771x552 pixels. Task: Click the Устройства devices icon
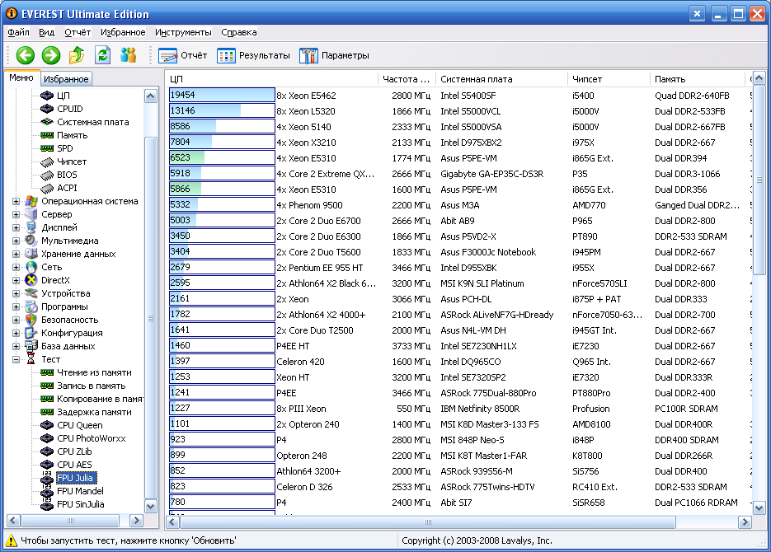click(31, 293)
